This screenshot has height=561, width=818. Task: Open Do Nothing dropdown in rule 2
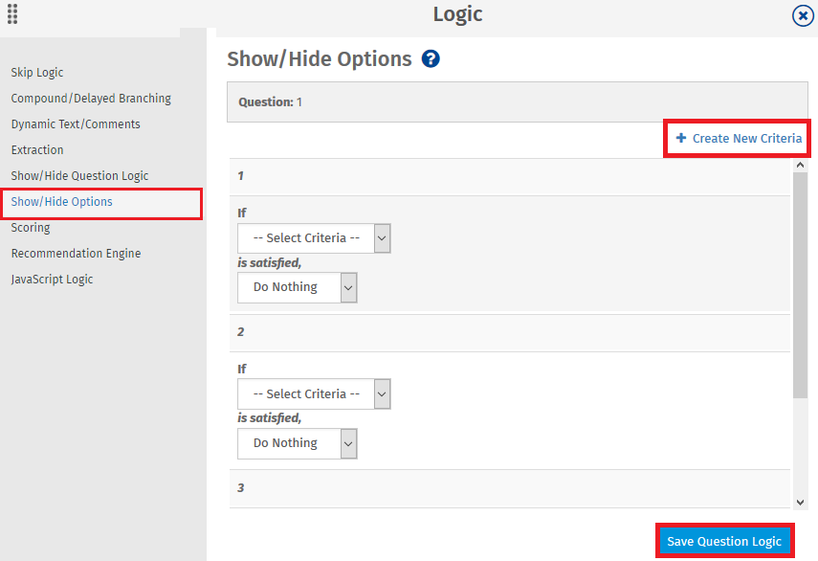pos(298,443)
